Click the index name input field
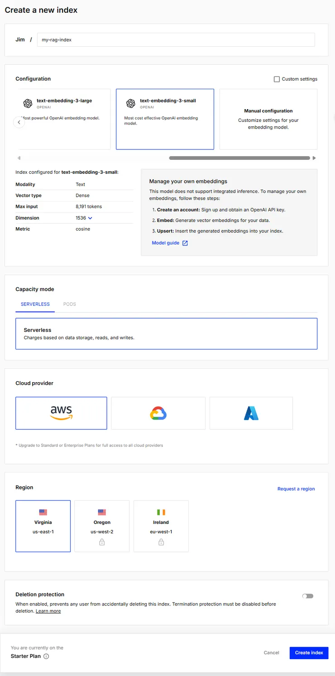The width and height of the screenshot is (335, 676). pyautogui.click(x=176, y=40)
